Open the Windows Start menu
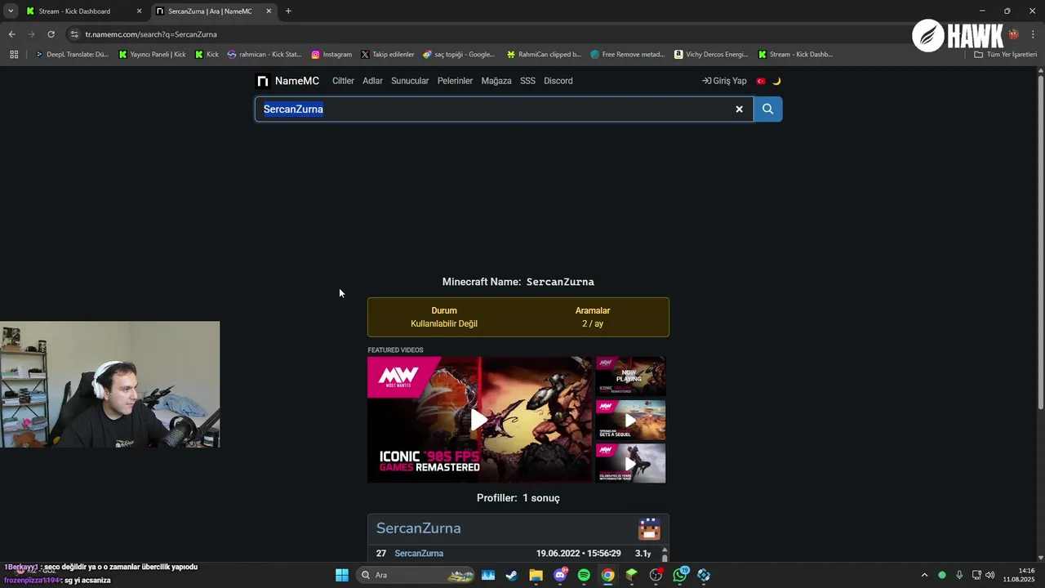The height and width of the screenshot is (588, 1045). [x=342, y=575]
